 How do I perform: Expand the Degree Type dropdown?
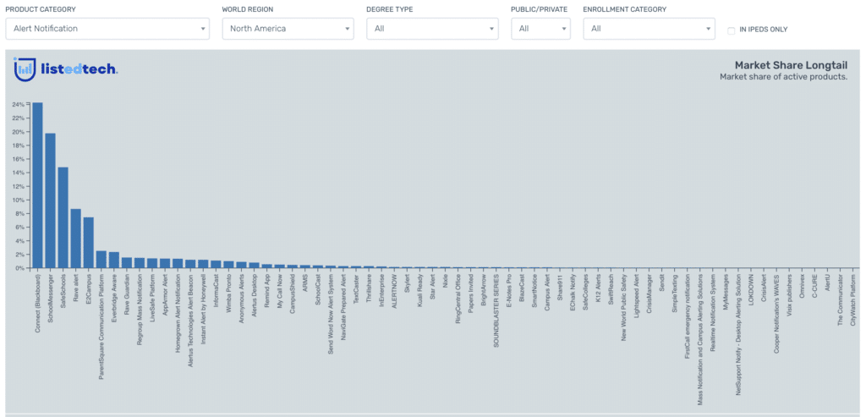[x=432, y=29]
